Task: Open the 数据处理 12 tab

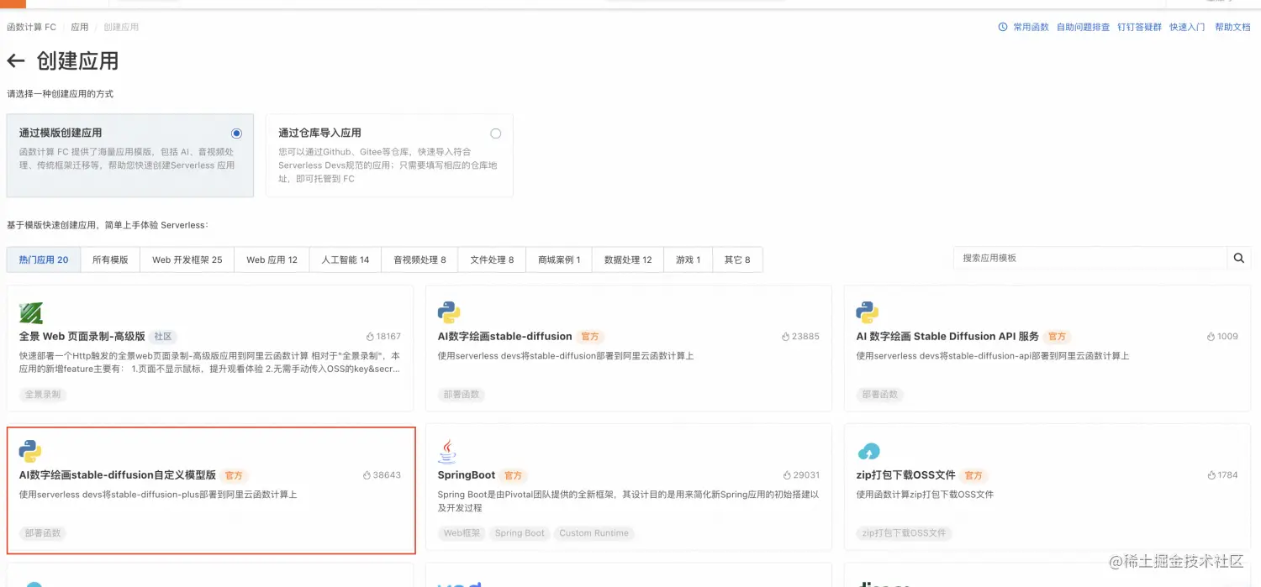Action: pyautogui.click(x=628, y=259)
